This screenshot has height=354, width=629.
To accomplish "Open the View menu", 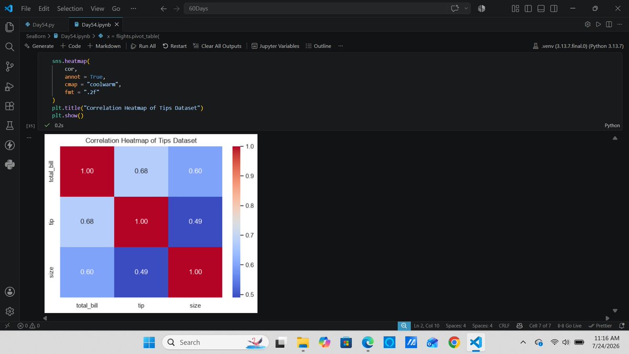I will point(97,8).
